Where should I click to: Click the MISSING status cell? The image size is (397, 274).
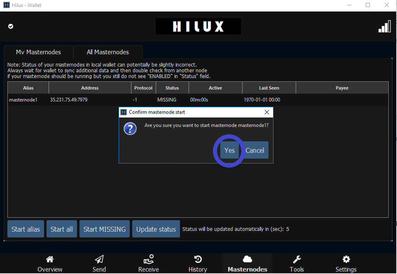(172, 100)
